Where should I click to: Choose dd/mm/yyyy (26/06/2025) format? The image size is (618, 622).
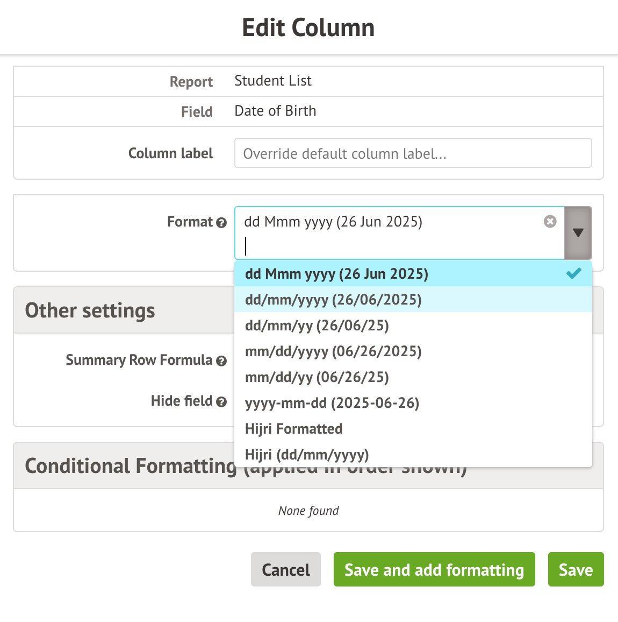point(333,300)
